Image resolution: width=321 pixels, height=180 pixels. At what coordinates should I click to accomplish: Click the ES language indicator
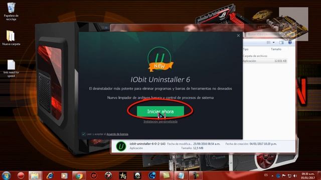(x=266, y=175)
